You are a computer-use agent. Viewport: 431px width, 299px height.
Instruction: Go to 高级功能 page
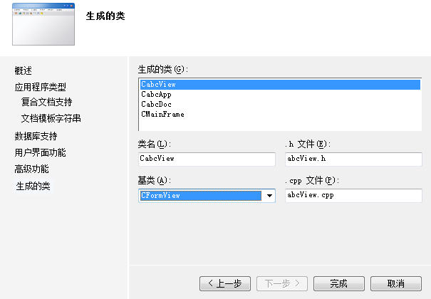point(31,169)
